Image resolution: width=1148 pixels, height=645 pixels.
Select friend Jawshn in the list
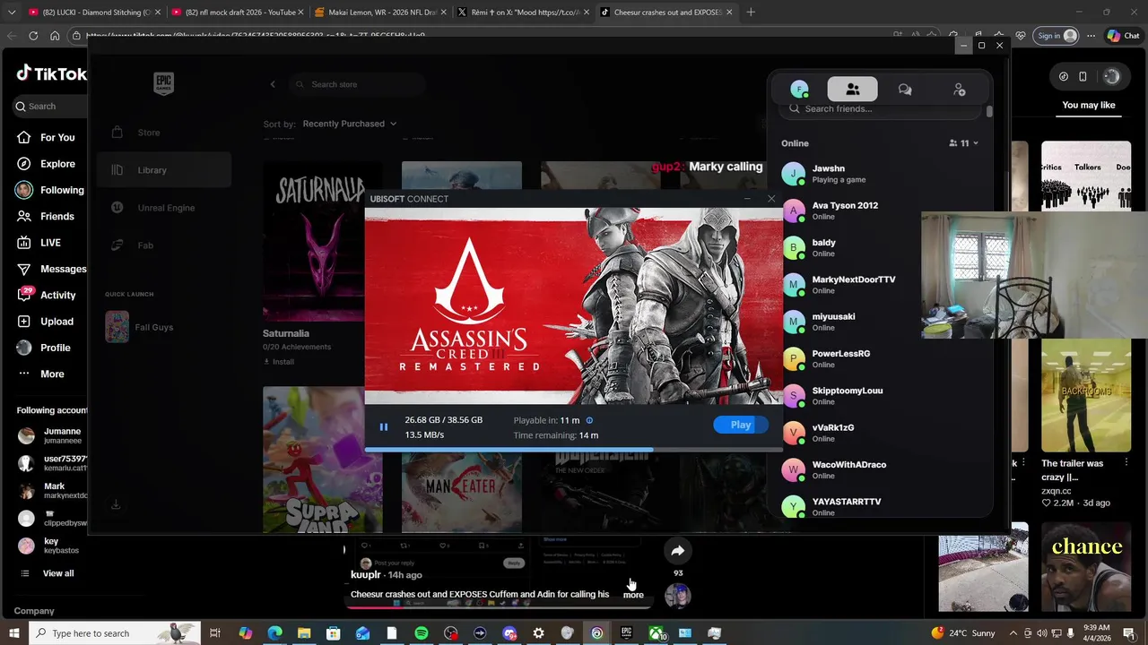[x=879, y=174]
